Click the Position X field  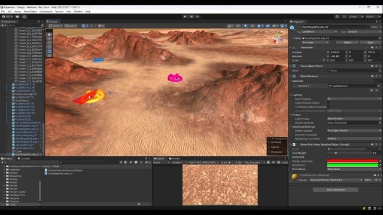pos(337,52)
